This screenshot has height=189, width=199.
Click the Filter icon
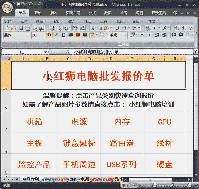point(191,28)
